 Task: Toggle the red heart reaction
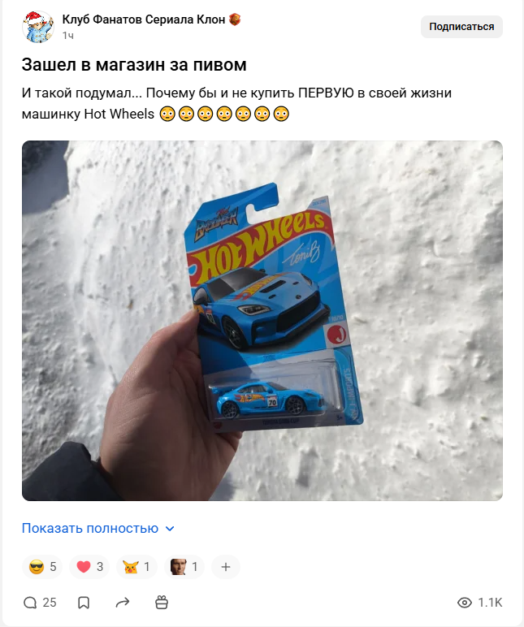point(89,567)
